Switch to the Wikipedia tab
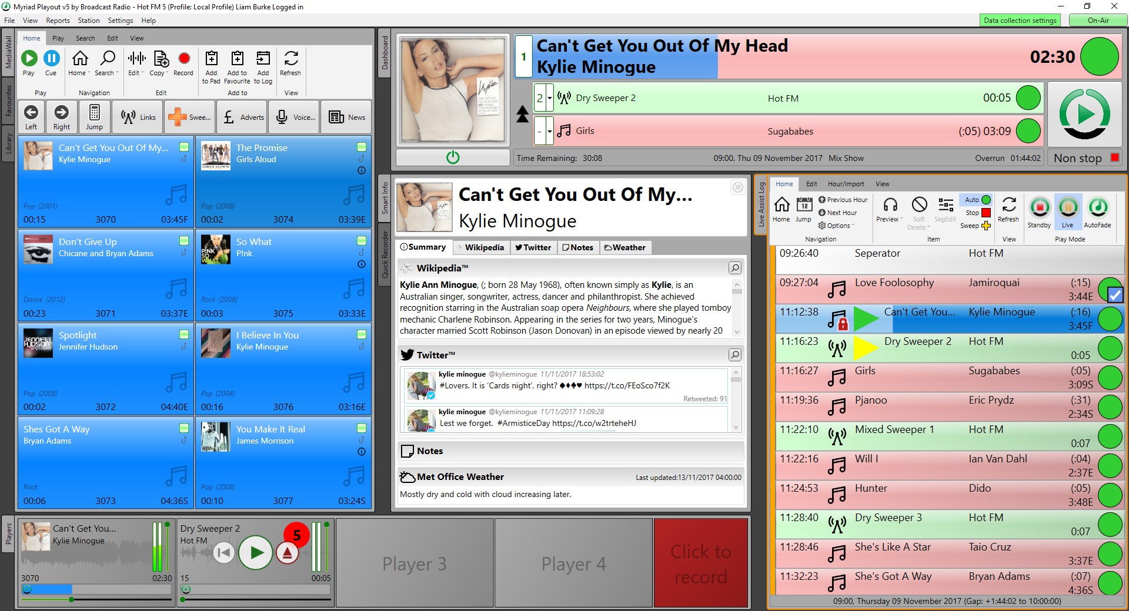 click(x=482, y=247)
